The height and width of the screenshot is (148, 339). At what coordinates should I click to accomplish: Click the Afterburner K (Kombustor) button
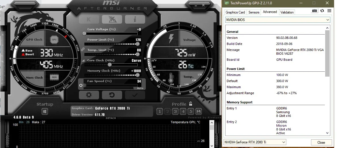pyautogui.click(x=89, y=19)
